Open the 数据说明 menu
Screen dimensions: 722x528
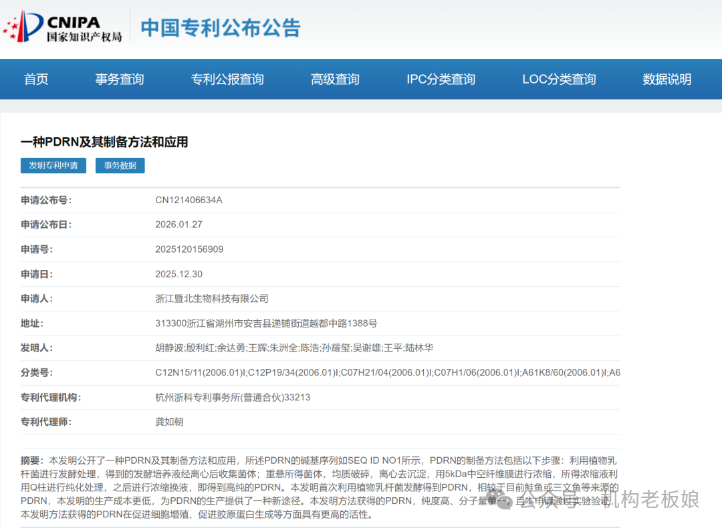click(667, 79)
